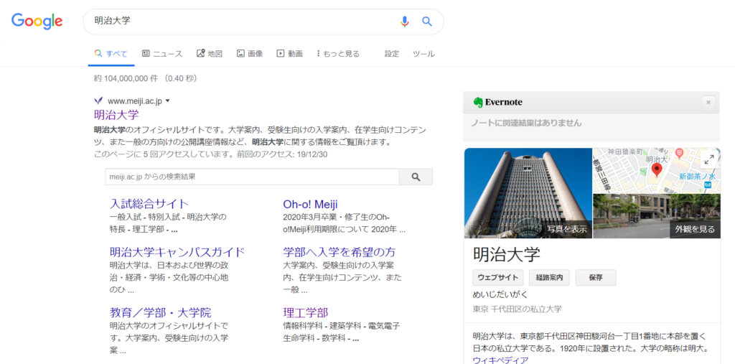Open the tower photo 写真を表示

point(528,193)
